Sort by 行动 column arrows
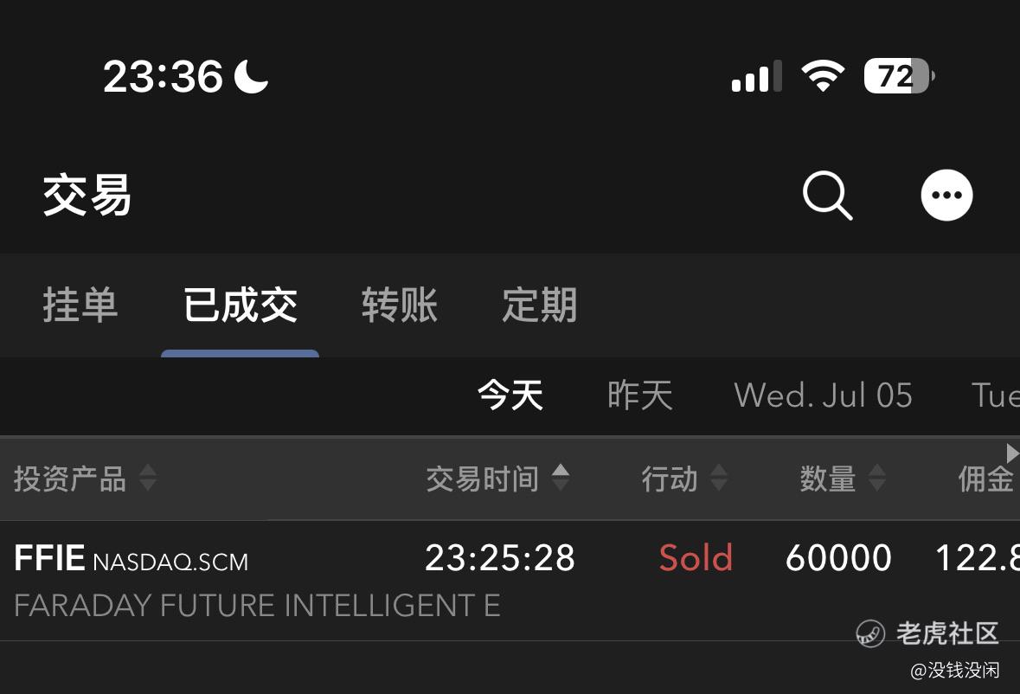Viewport: 1020px width, 694px height. point(719,478)
